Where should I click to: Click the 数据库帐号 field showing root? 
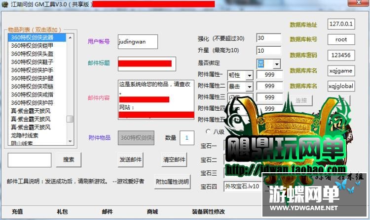[341, 39]
